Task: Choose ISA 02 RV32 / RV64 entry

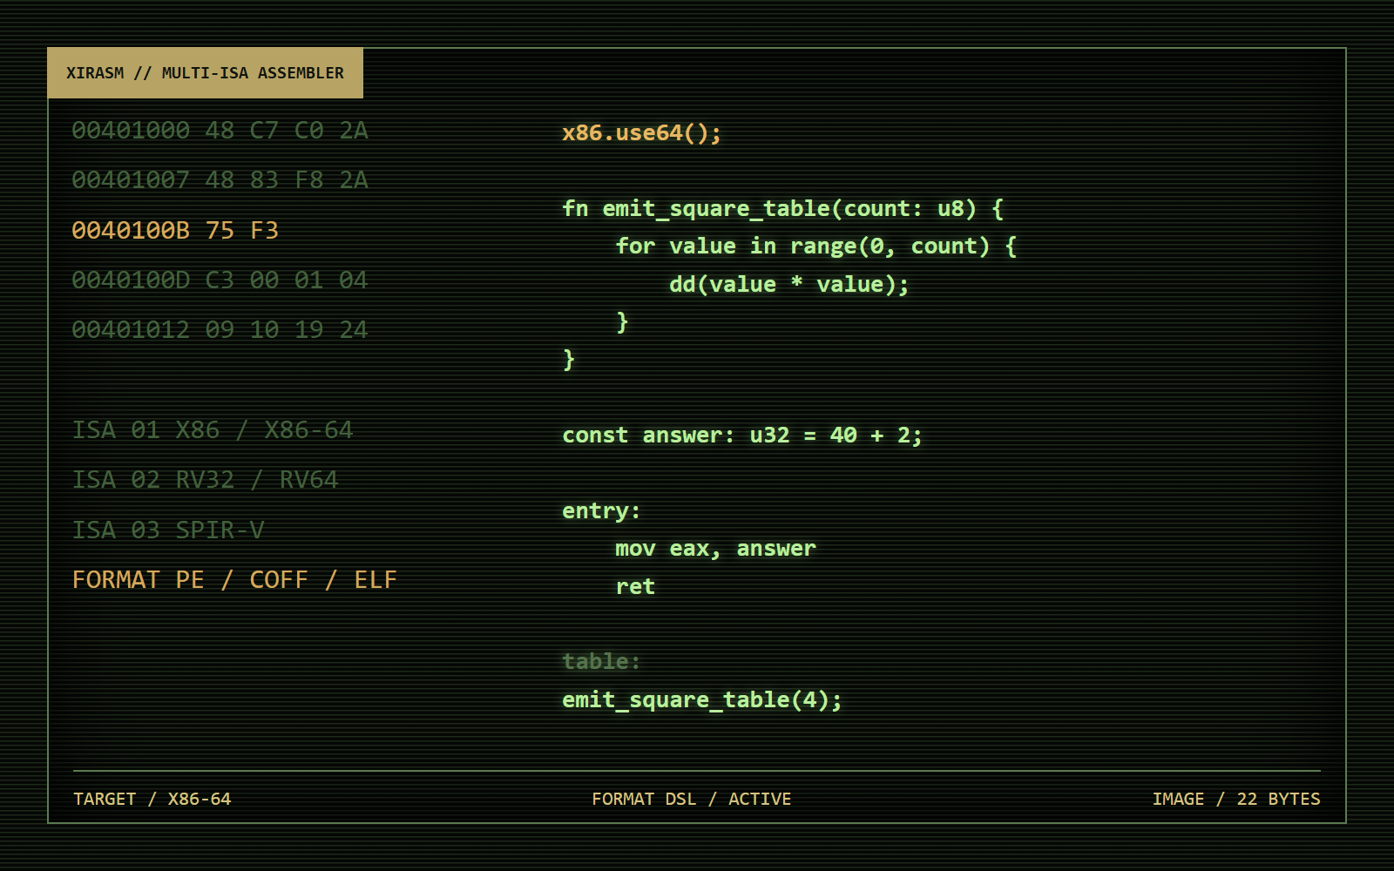Action: point(205,480)
